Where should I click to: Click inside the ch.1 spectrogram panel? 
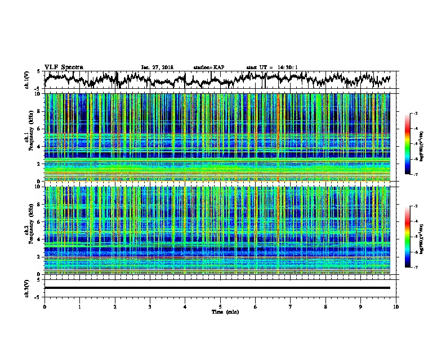point(217,137)
